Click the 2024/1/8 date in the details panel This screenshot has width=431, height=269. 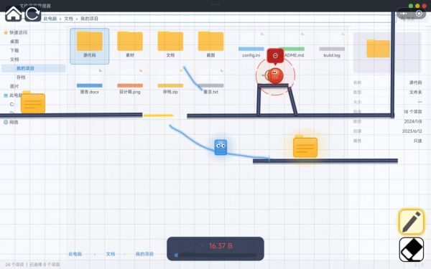(413, 121)
